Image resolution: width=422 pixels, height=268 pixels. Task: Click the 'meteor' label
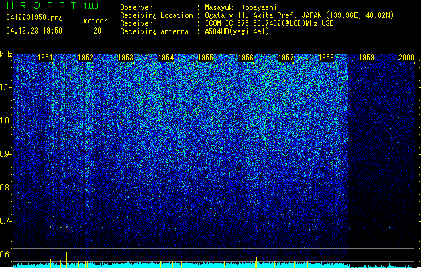95,21
